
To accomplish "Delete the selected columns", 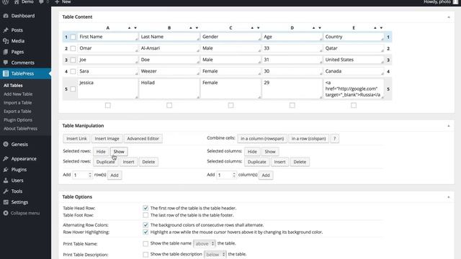I will coord(300,162).
